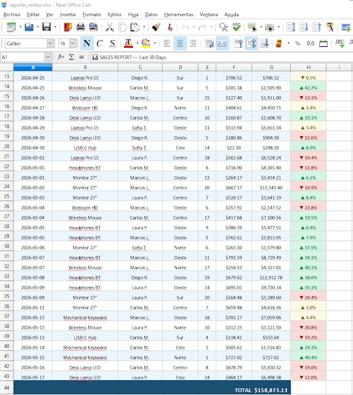Viewport: 353px width, 395px height.
Task: Open the sort dialog icon
Action: 291,27
